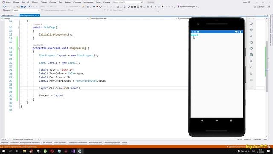Open the bottom debug panel tab just left of Стек вызовов
Image resolution: width=273 pixels, height=154 pixels.
[x=30, y=142]
